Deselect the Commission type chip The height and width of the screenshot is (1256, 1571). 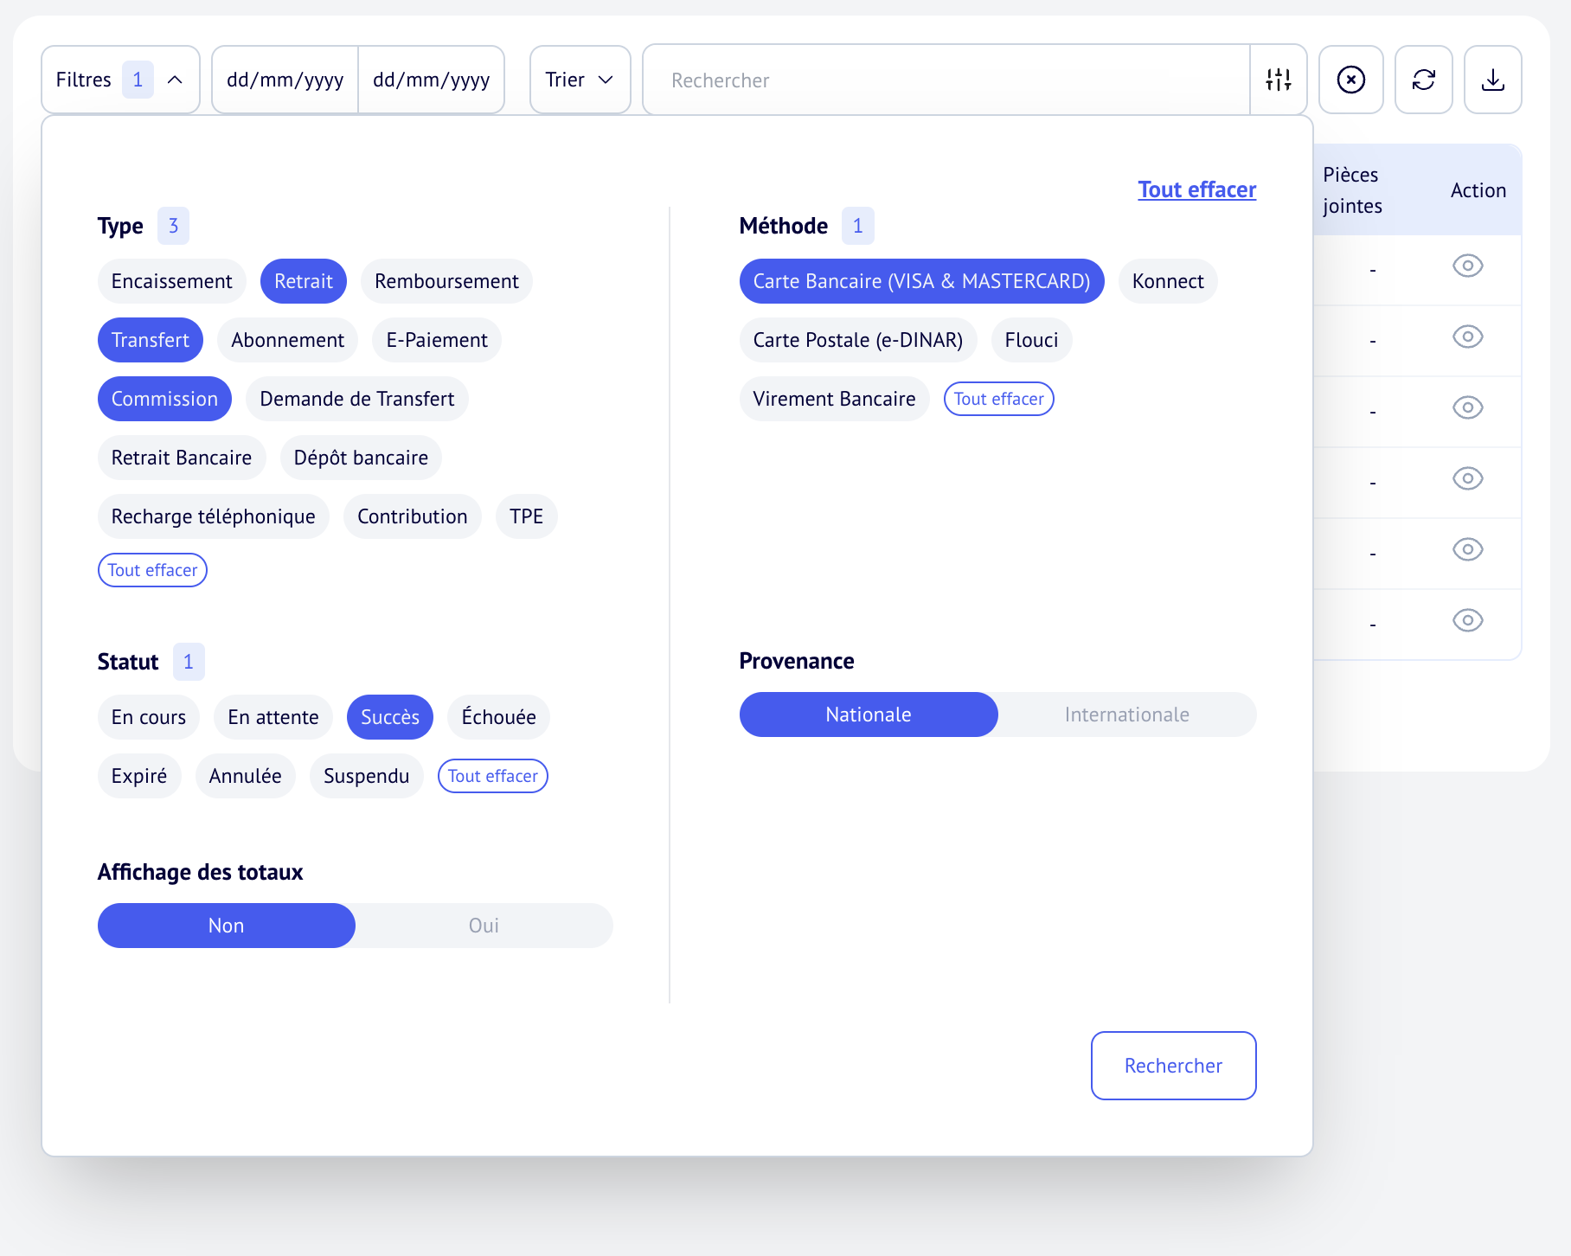pos(164,399)
